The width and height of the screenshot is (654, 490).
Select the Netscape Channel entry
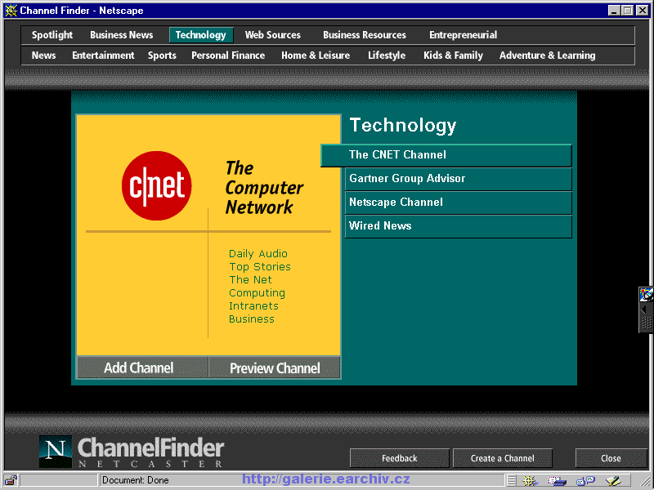(x=458, y=203)
